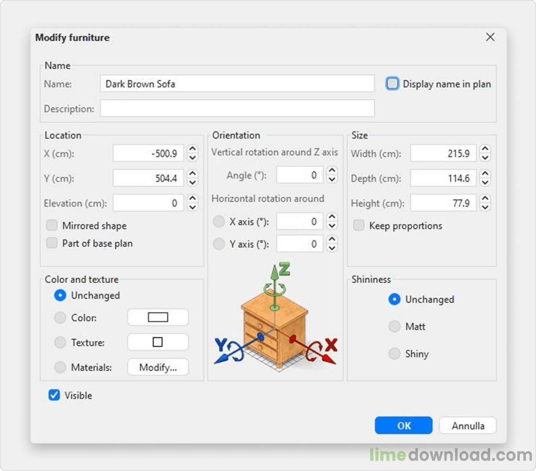Click the Y axis (°) input field
Screen dimensions: 536x471
(x=300, y=244)
